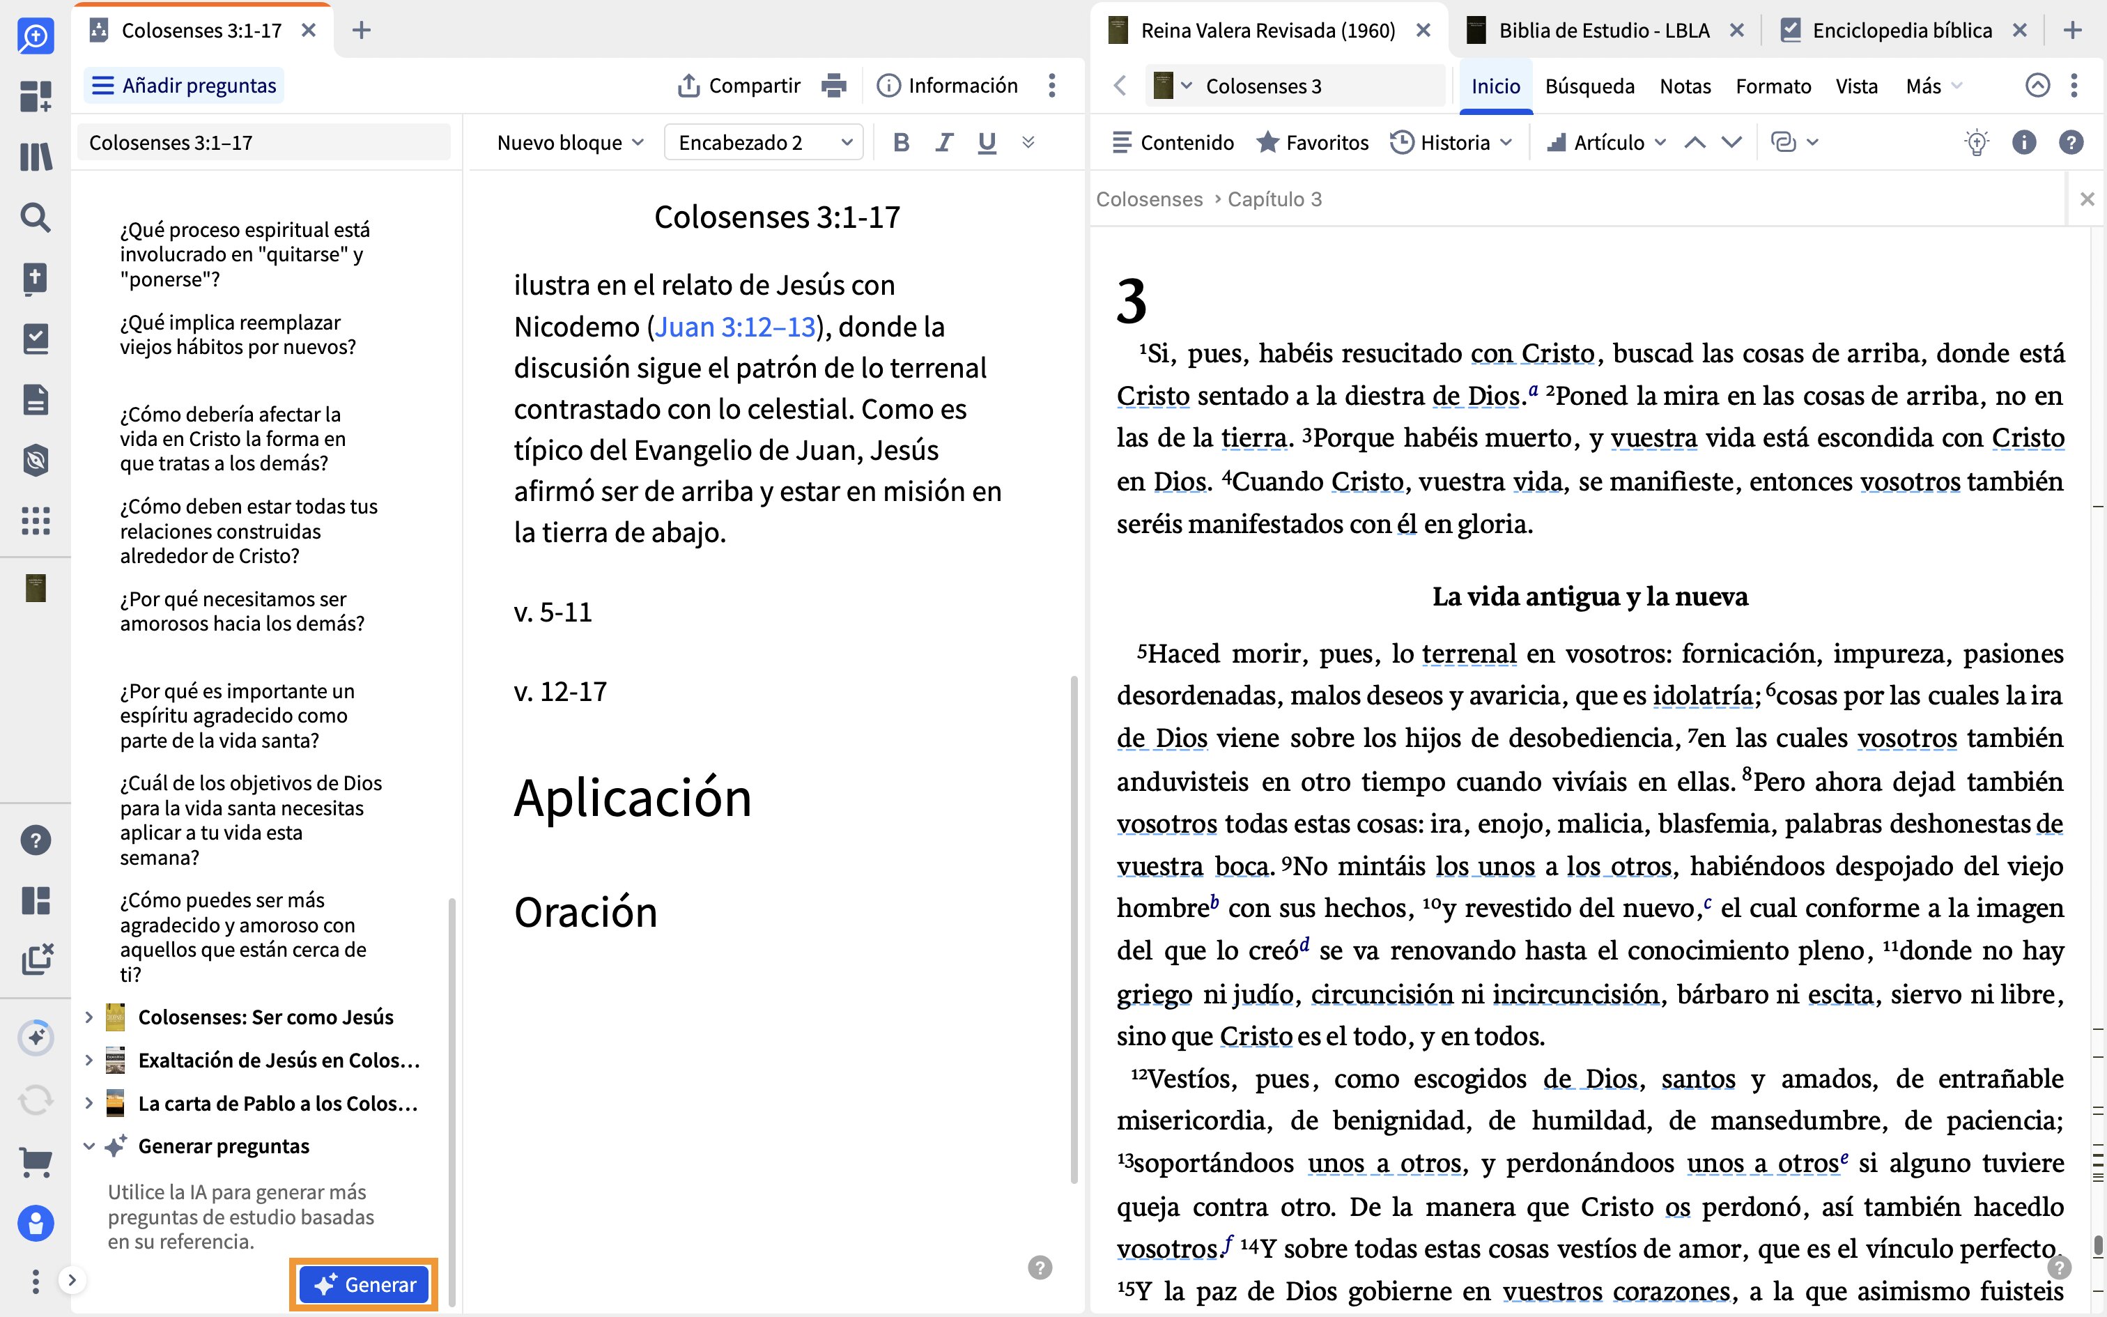
Task: Open the Formato menu tab
Action: click(1773, 86)
